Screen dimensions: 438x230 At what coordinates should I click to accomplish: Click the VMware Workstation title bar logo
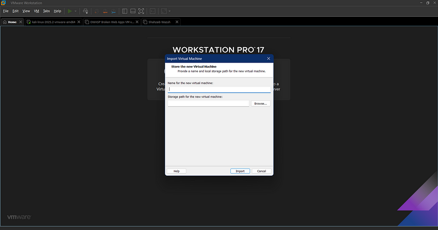(4, 3)
